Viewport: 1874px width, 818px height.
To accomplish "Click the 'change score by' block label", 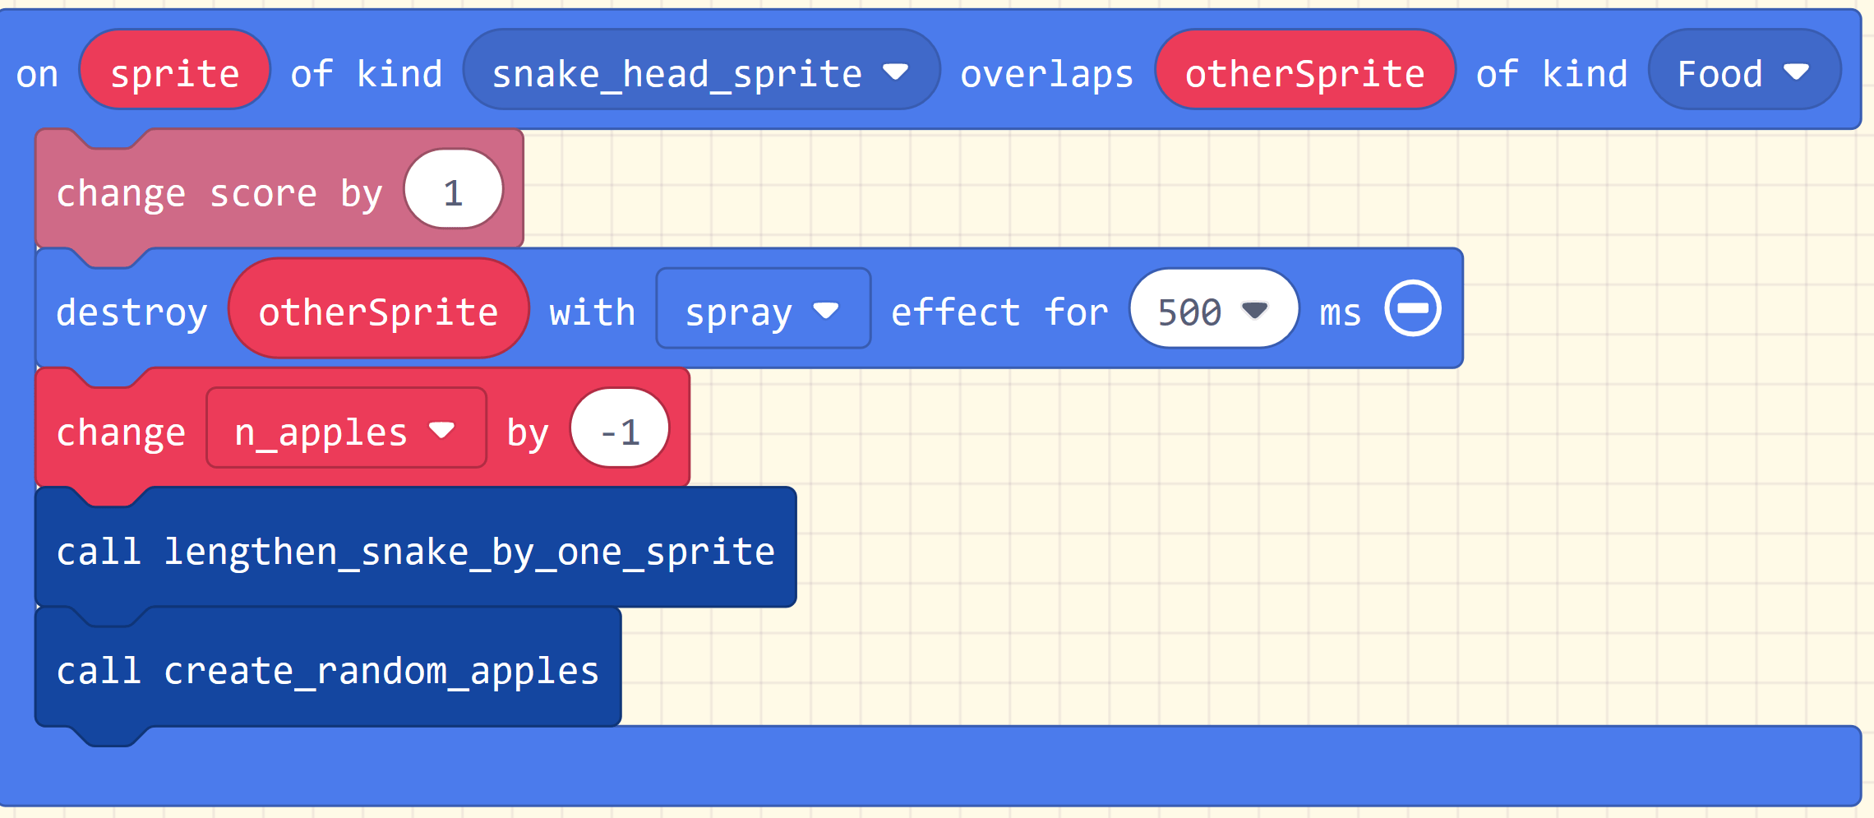I will point(219,194).
